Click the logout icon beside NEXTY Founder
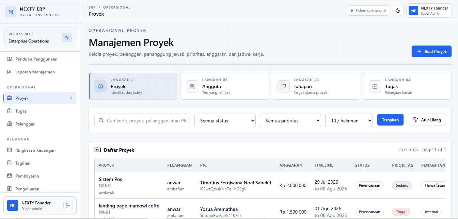 (x=68, y=205)
